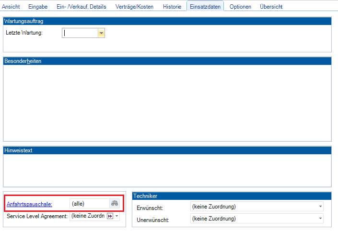The width and height of the screenshot is (338, 233).
Task: Switch to the Ansicht tab
Action: pos(12,7)
